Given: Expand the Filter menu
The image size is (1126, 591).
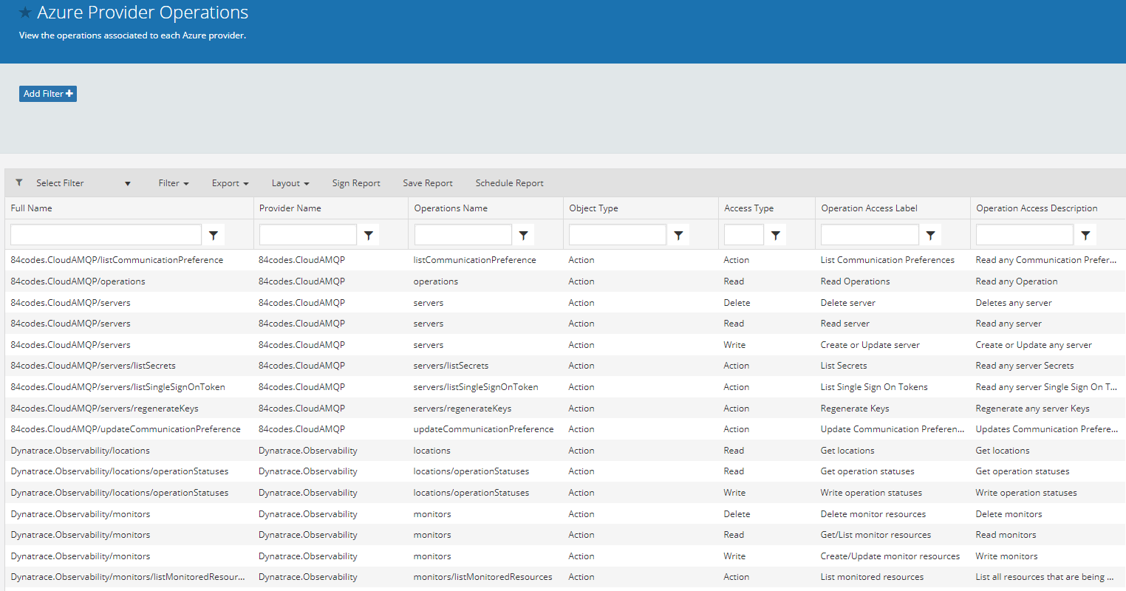Looking at the screenshot, I should pos(174,183).
